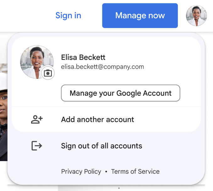Click blank space right of Add another account
213x191 pixels.
pos(170,119)
